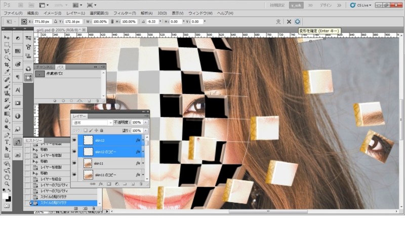Toggle Quick Mask mode icon

tap(7, 206)
